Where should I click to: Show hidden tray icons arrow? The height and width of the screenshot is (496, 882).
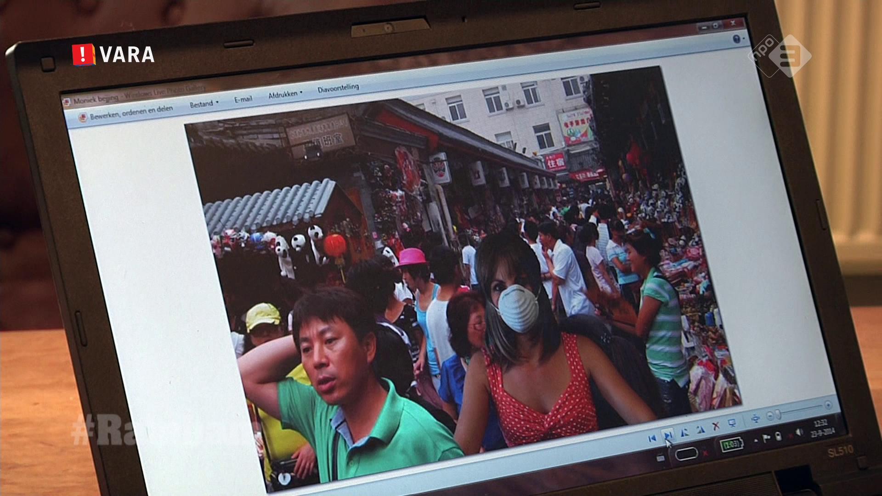(756, 441)
